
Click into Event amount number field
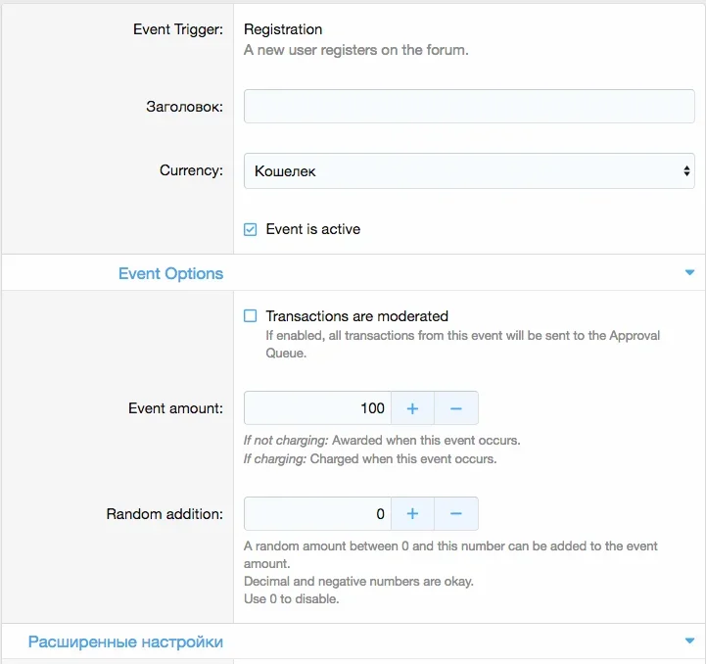(x=317, y=408)
